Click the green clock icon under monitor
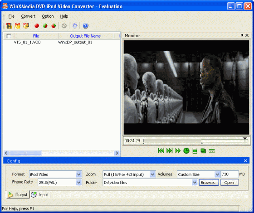The width and height of the screenshot is (254, 213). point(186,151)
